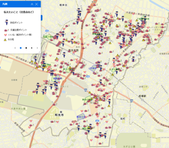Click the pink heart icon in legend
The height and width of the screenshot is (148, 169).
tap(6, 35)
